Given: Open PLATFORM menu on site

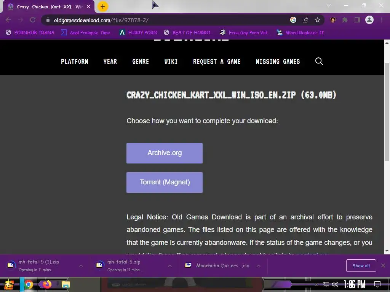Looking at the screenshot, I should click(75, 61).
